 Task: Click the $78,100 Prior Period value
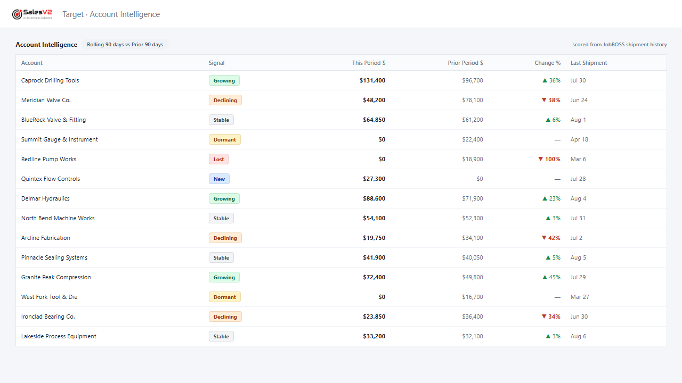(473, 100)
